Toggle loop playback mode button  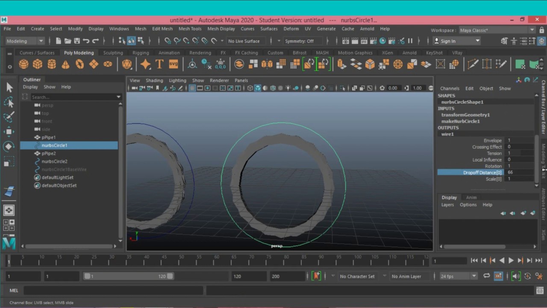click(x=486, y=276)
